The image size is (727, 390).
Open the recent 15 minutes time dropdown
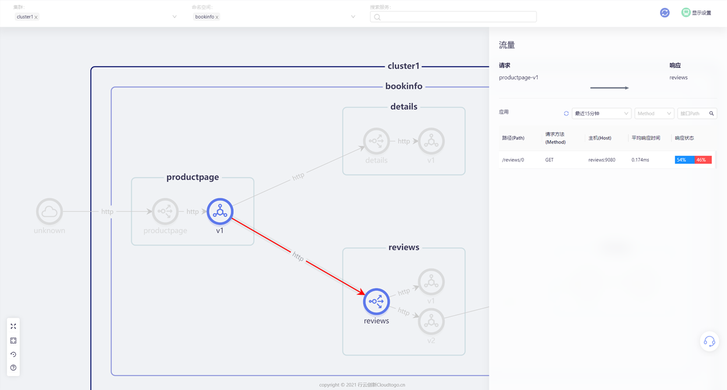tap(601, 114)
